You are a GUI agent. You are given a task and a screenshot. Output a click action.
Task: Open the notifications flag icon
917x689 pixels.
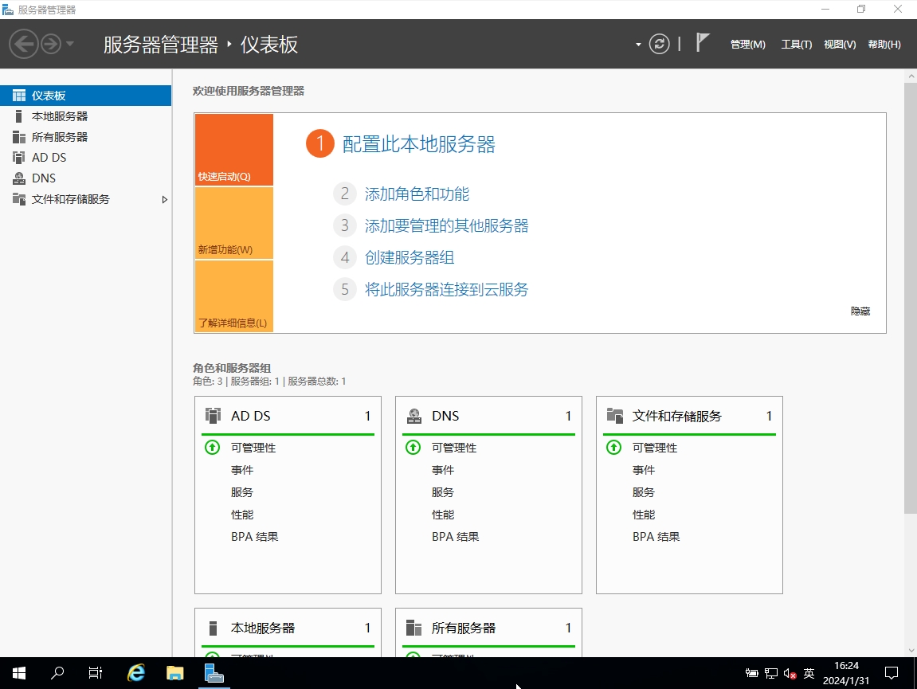[x=702, y=43]
